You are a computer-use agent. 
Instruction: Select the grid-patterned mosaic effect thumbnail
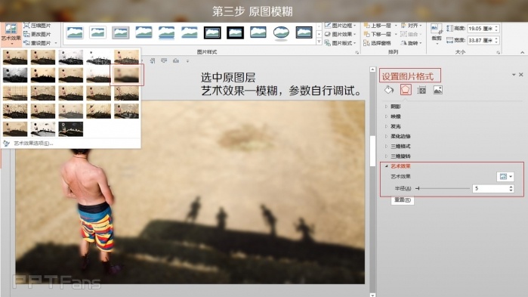click(15, 93)
